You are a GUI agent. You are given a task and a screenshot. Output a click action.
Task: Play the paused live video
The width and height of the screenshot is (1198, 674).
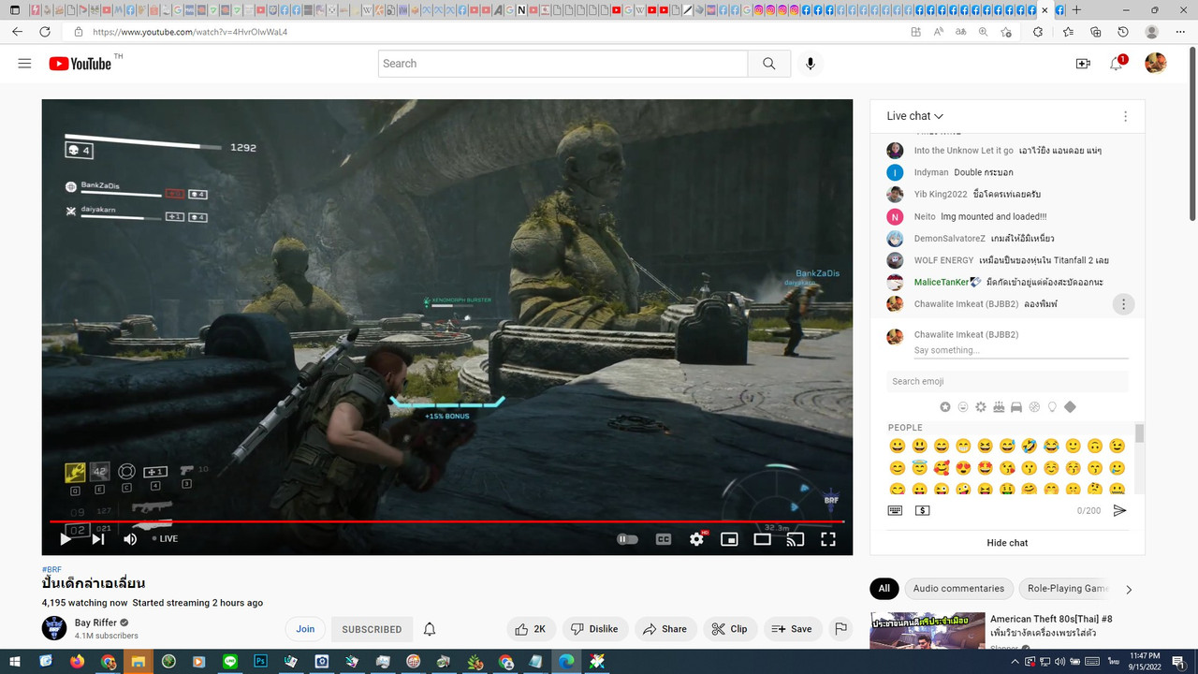[x=66, y=538]
